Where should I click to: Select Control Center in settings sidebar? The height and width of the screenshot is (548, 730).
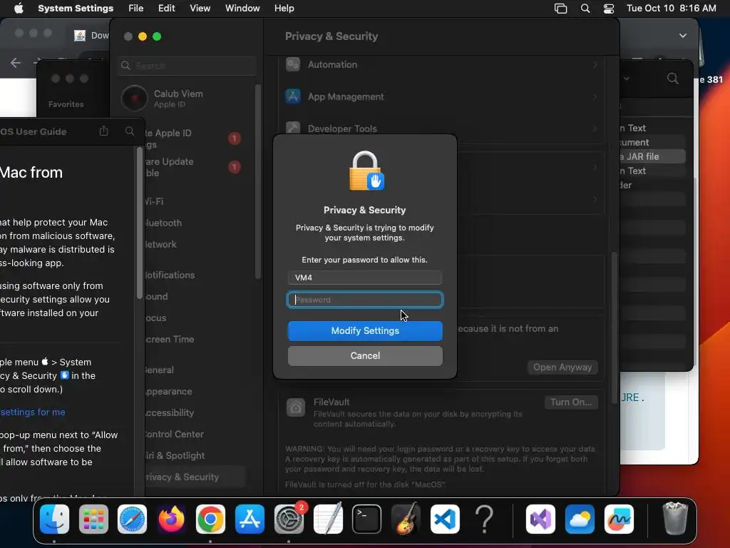coord(174,435)
